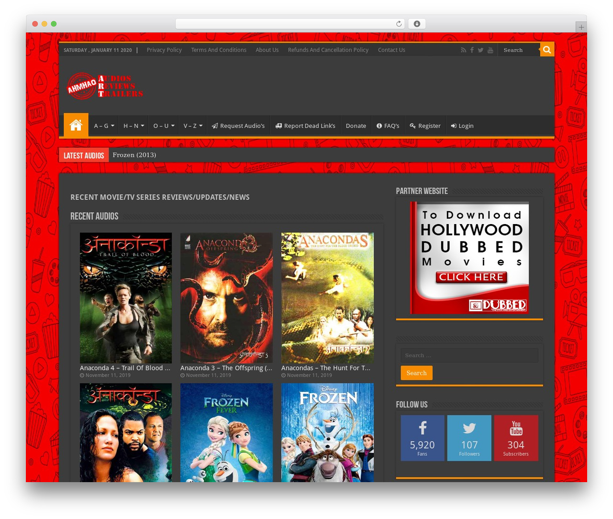Viewport: 613px width, 519px height.
Task: Open the Disney Frozen poster with Olaf
Action: [x=328, y=432]
